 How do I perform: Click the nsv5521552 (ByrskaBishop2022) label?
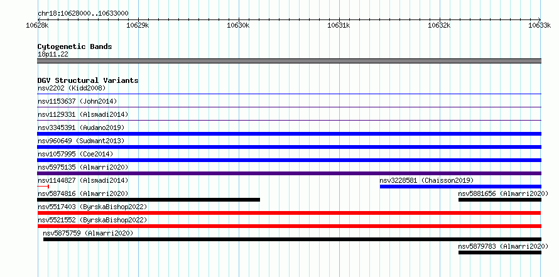pos(92,220)
